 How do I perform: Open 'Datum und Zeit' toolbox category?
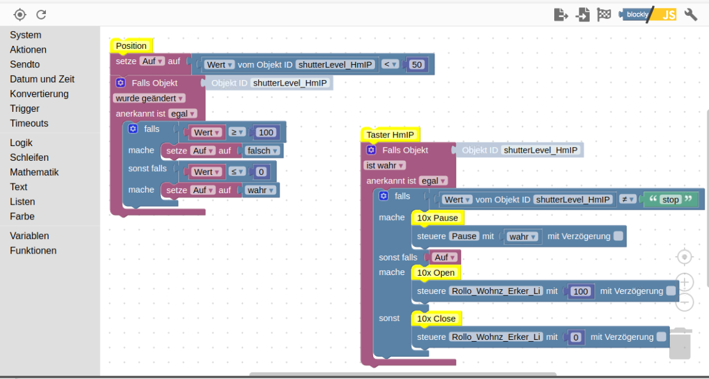pos(42,79)
